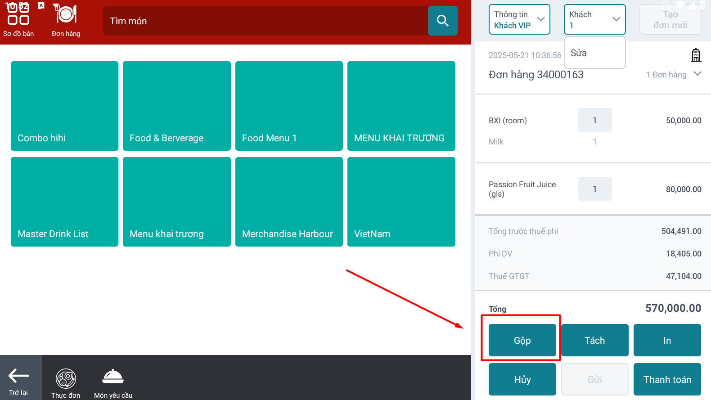Expand the Khách guest count dropdown

click(x=594, y=19)
